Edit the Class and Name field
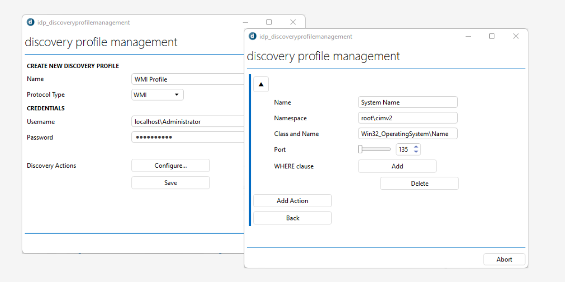This screenshot has height=282, width=565. click(x=408, y=133)
